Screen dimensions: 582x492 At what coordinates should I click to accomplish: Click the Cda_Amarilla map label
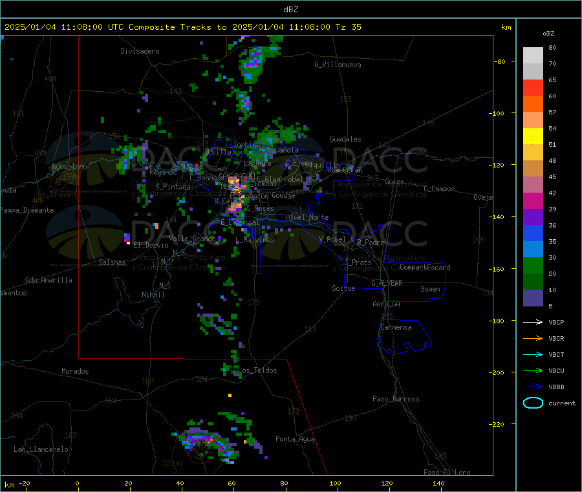click(48, 280)
